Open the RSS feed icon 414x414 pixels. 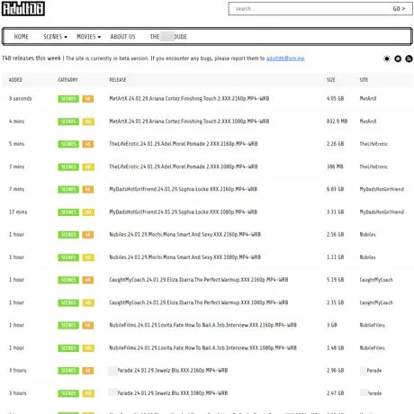(x=409, y=58)
